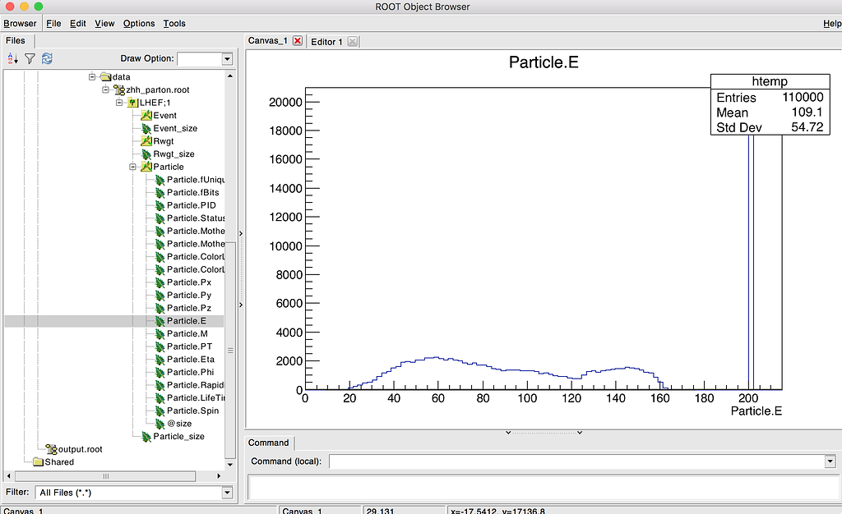This screenshot has width=842, height=514.
Task: Click the red X on Canvas_1 tab
Action: 297,41
